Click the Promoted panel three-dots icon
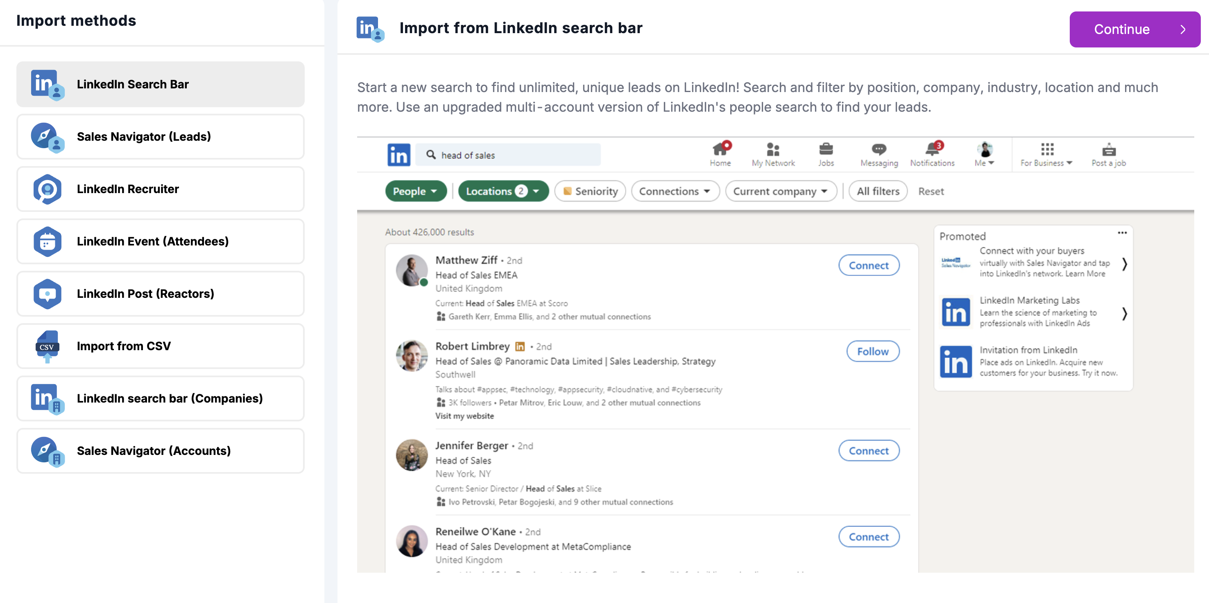This screenshot has width=1209, height=603. pos(1122,233)
